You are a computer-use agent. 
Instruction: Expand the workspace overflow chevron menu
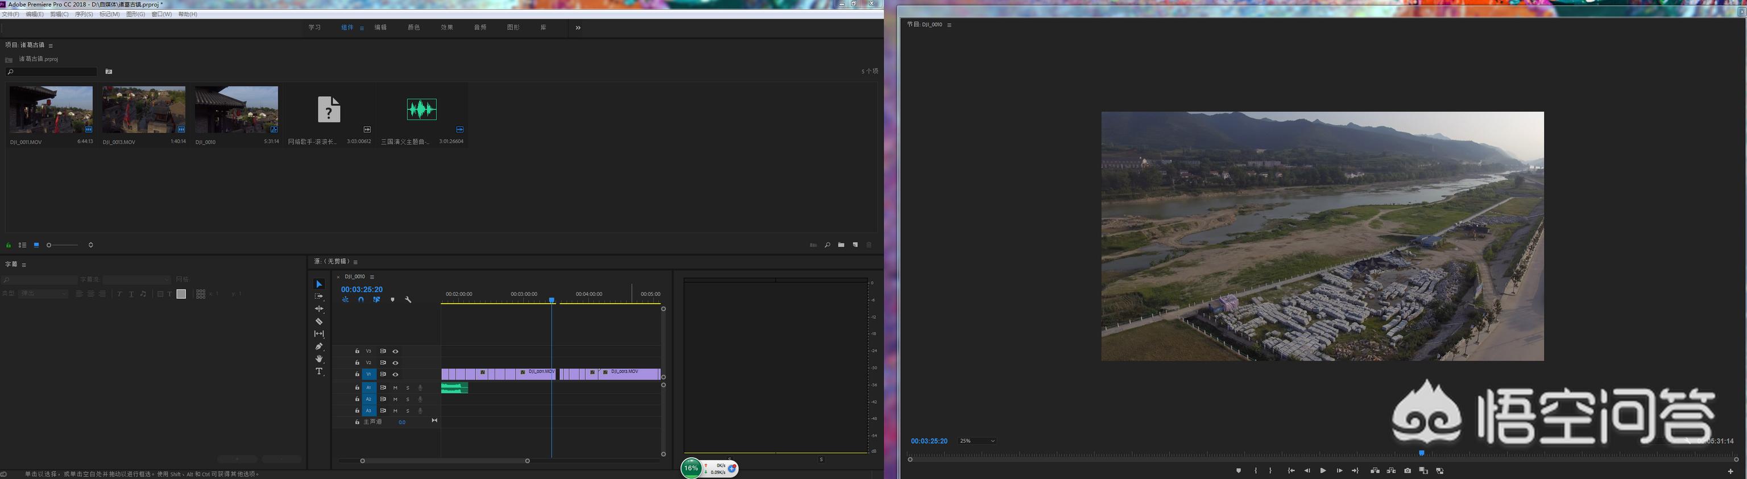click(578, 28)
